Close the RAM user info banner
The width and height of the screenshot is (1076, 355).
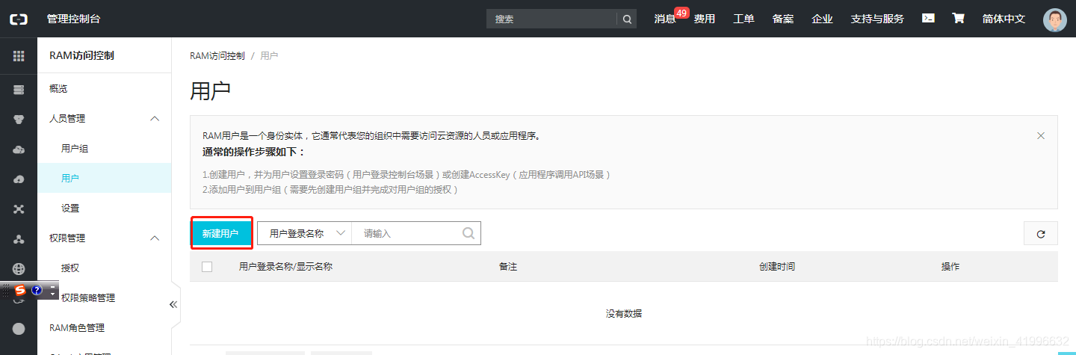click(1041, 136)
